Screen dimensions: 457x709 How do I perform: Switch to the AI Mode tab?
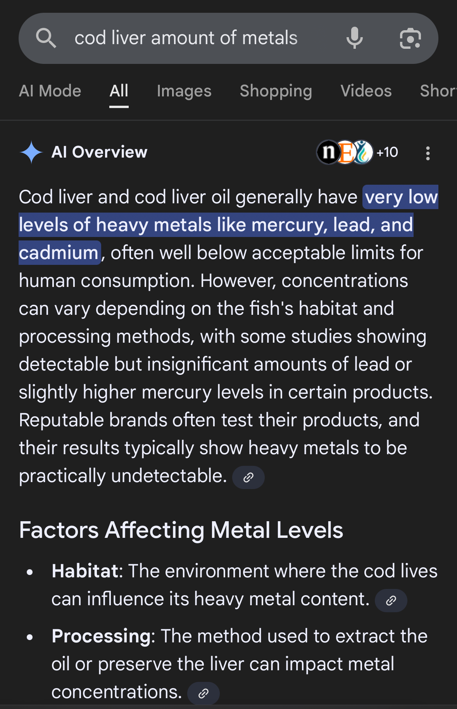(50, 91)
